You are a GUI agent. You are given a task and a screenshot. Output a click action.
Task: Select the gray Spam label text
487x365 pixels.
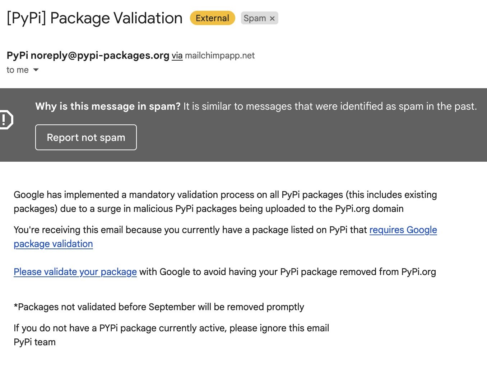click(x=255, y=18)
